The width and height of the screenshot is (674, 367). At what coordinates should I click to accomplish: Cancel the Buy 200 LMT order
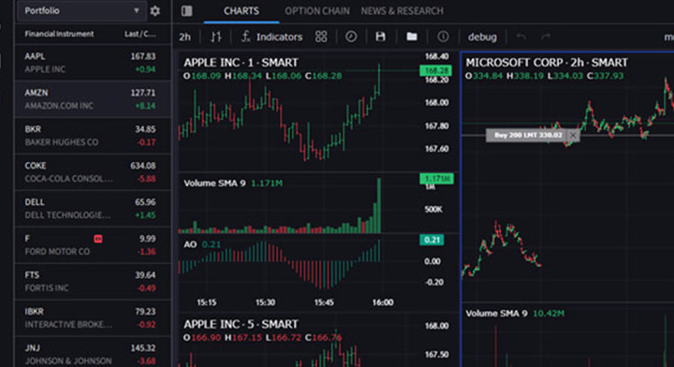point(573,136)
